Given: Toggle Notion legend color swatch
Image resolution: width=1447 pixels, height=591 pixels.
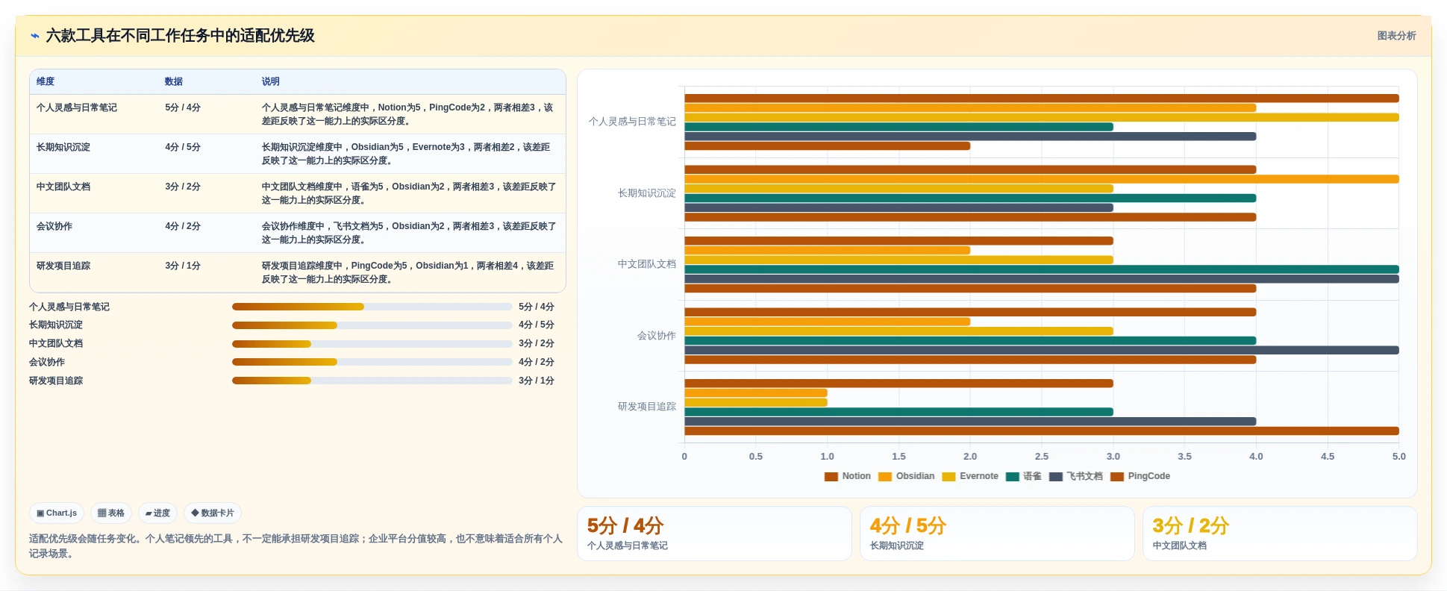Looking at the screenshot, I should coord(831,477).
